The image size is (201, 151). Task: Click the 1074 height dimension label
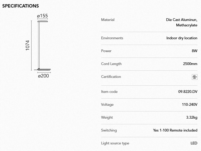(28, 45)
